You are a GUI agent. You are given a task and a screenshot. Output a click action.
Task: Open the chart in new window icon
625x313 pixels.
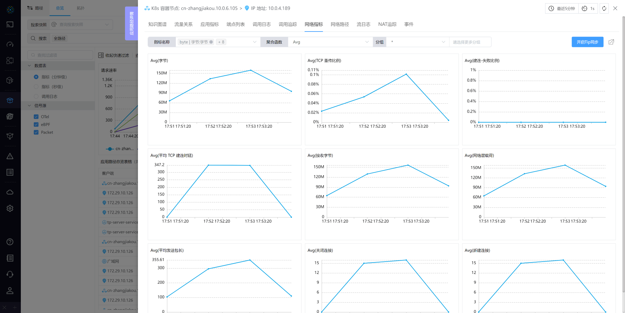click(x=611, y=42)
